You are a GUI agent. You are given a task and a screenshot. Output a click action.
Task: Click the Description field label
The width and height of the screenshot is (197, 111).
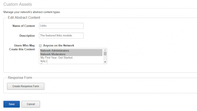point(27,36)
